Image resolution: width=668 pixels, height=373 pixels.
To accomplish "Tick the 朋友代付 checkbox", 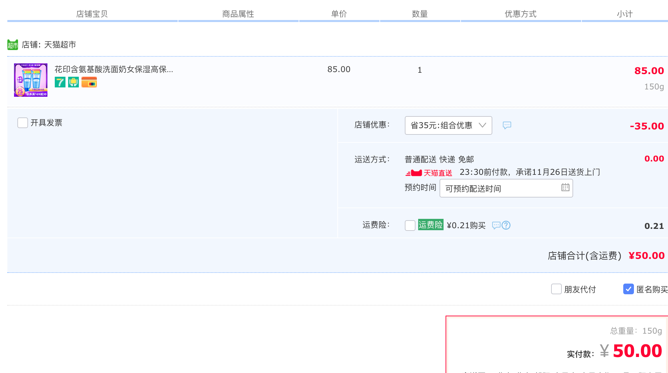I will click(556, 289).
